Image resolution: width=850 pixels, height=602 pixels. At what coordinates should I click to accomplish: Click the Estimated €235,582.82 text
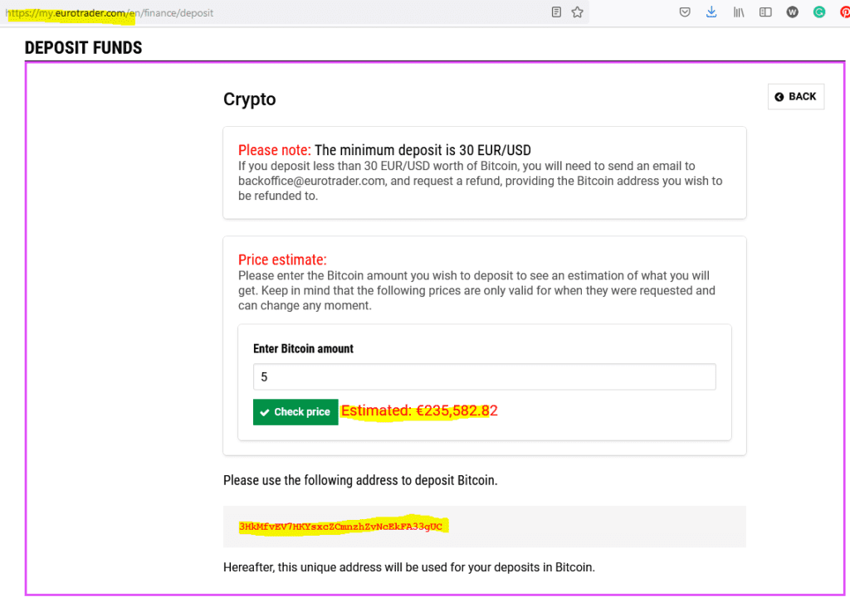[419, 411]
